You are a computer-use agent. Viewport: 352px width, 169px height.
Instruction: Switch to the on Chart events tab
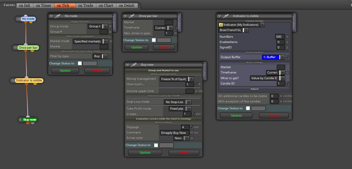[106, 6]
